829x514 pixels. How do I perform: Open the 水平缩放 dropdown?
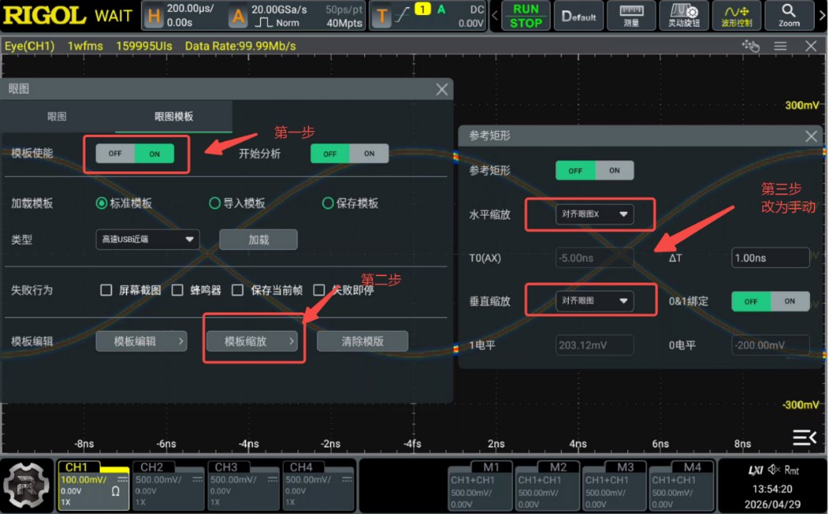(594, 214)
